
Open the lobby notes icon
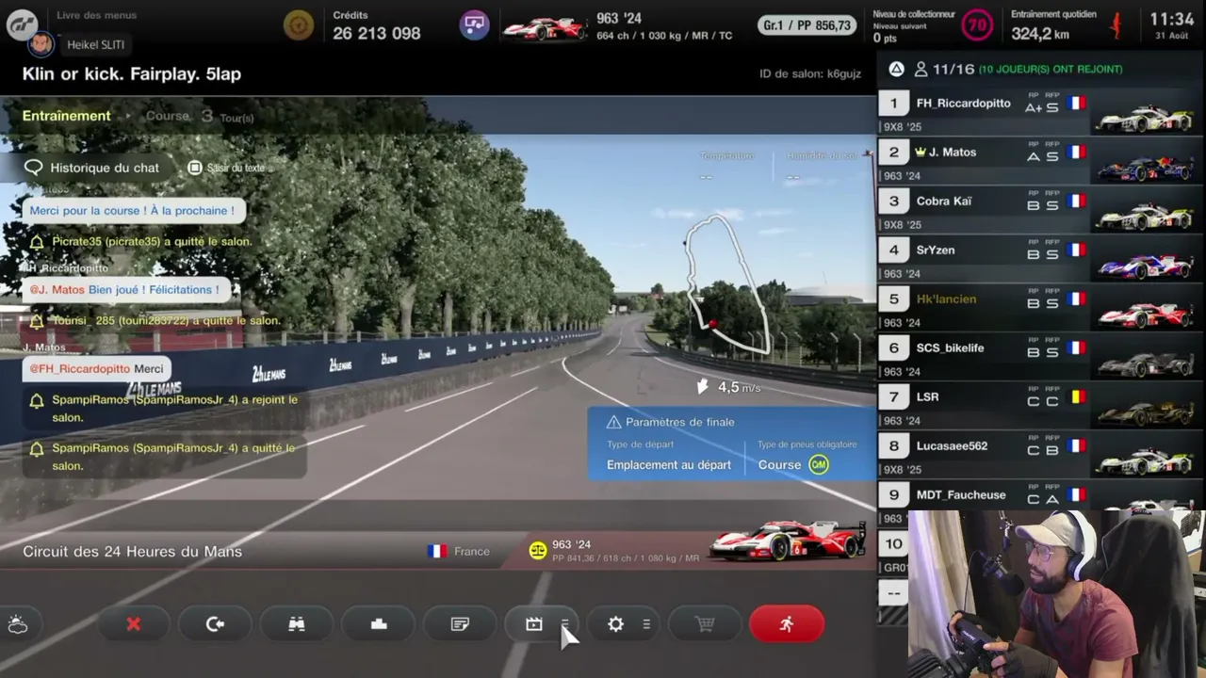coord(460,624)
